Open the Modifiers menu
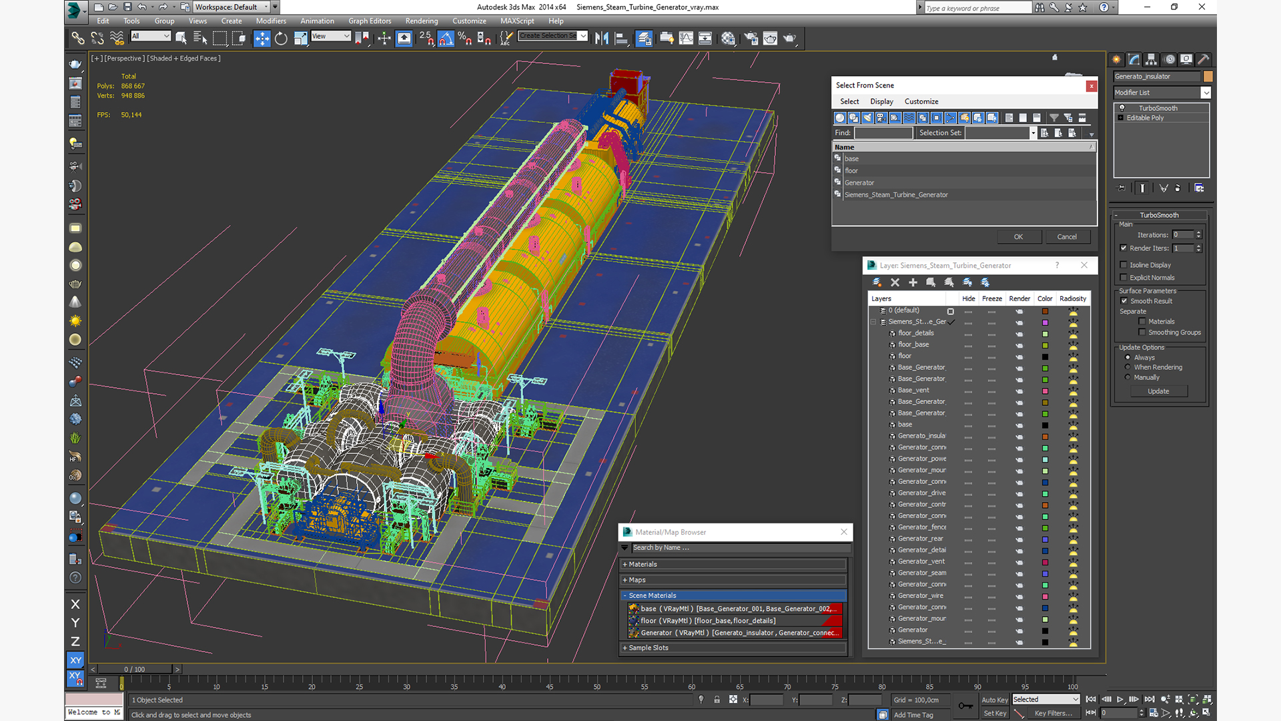 [271, 21]
